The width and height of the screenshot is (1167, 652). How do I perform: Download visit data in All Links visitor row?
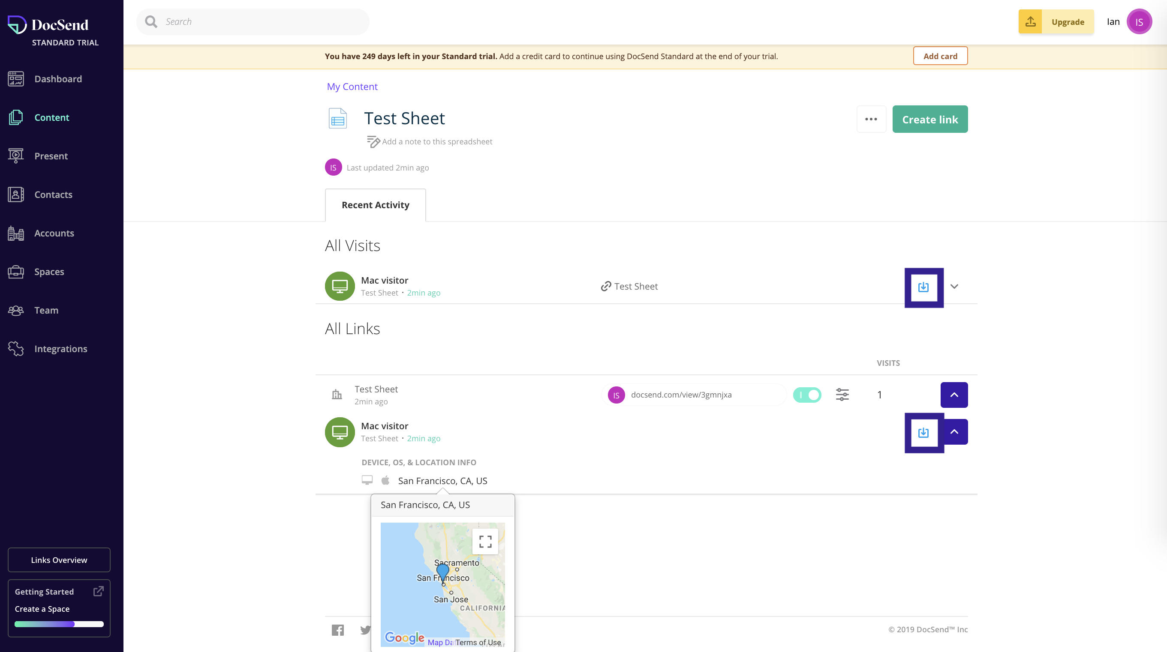pos(923,433)
